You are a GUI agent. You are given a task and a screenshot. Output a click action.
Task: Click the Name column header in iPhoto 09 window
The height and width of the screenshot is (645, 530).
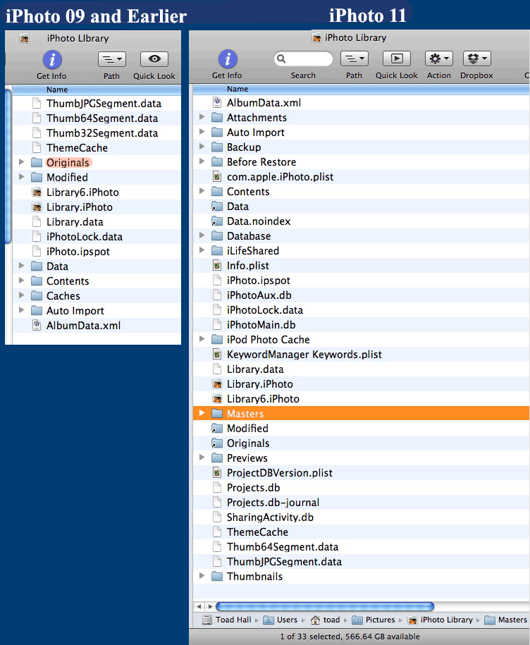[97, 90]
